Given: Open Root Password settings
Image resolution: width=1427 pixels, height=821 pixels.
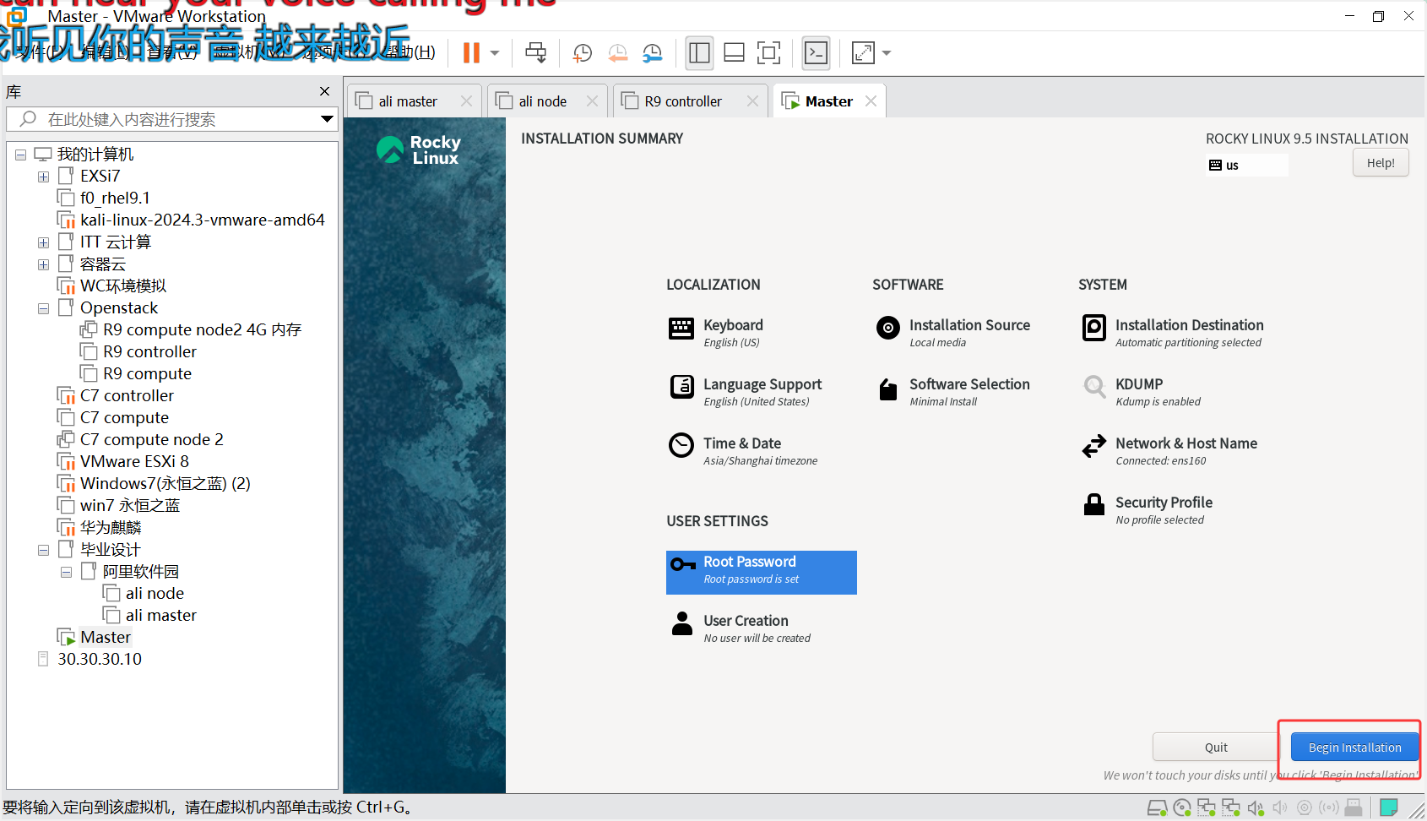Looking at the screenshot, I should (762, 573).
